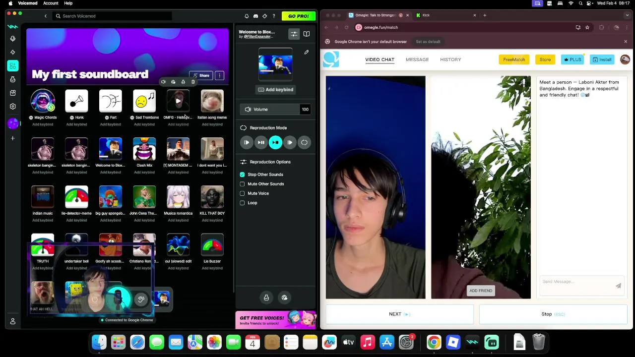
Task: Enable Mute Other Sounds checkbox
Action: (x=242, y=184)
